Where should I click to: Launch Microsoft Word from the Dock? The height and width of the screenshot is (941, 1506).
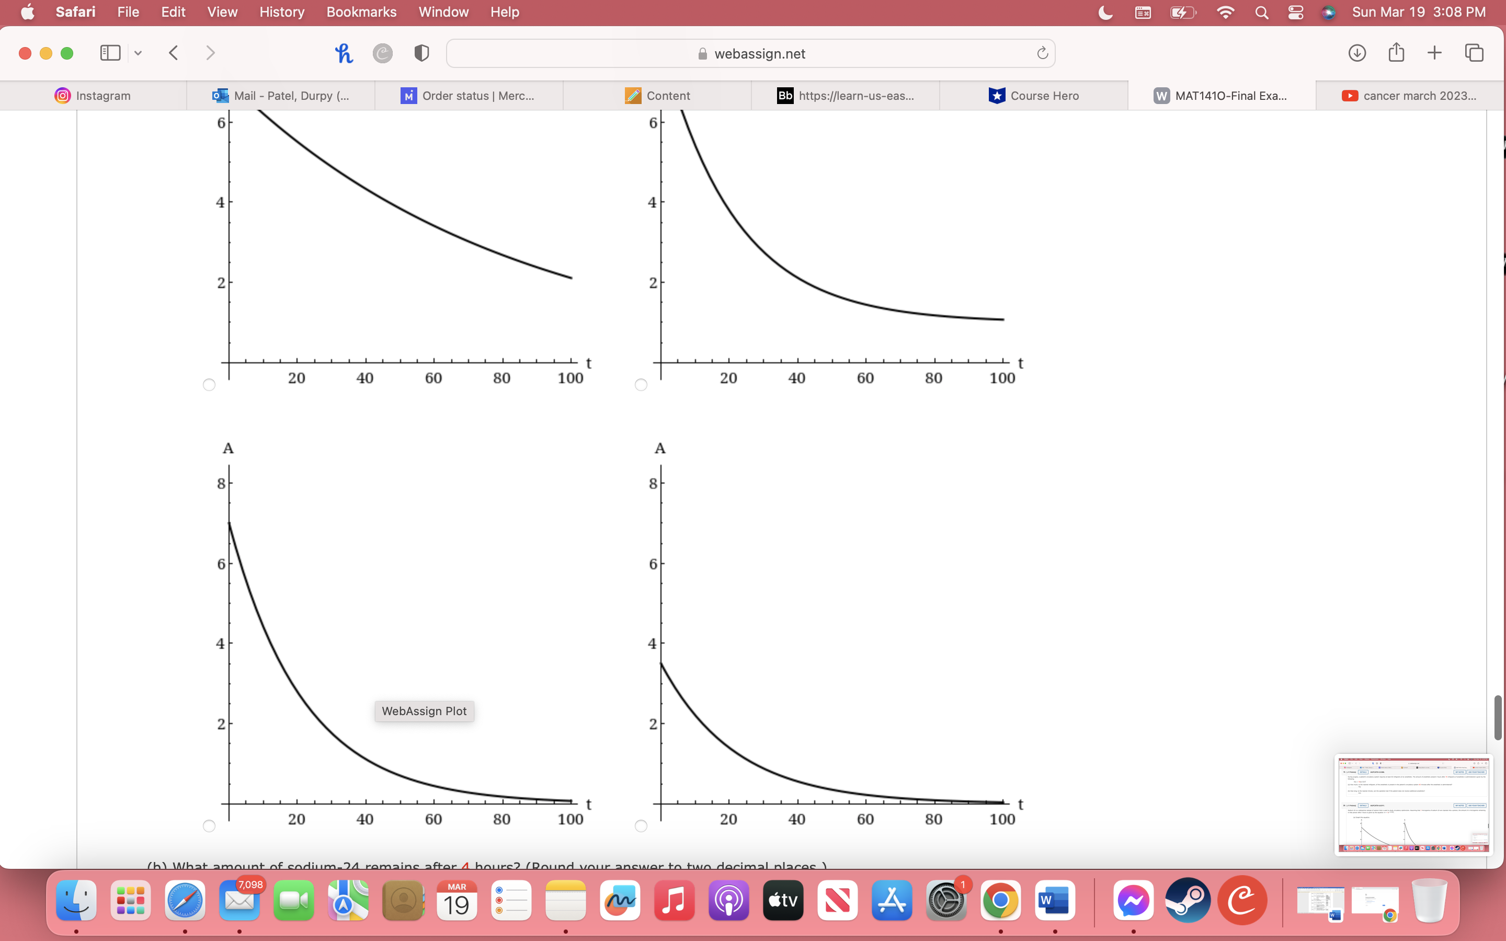[1055, 901]
